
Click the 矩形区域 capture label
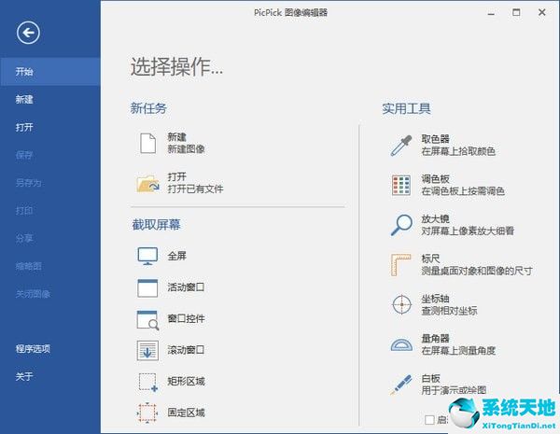click(x=186, y=382)
